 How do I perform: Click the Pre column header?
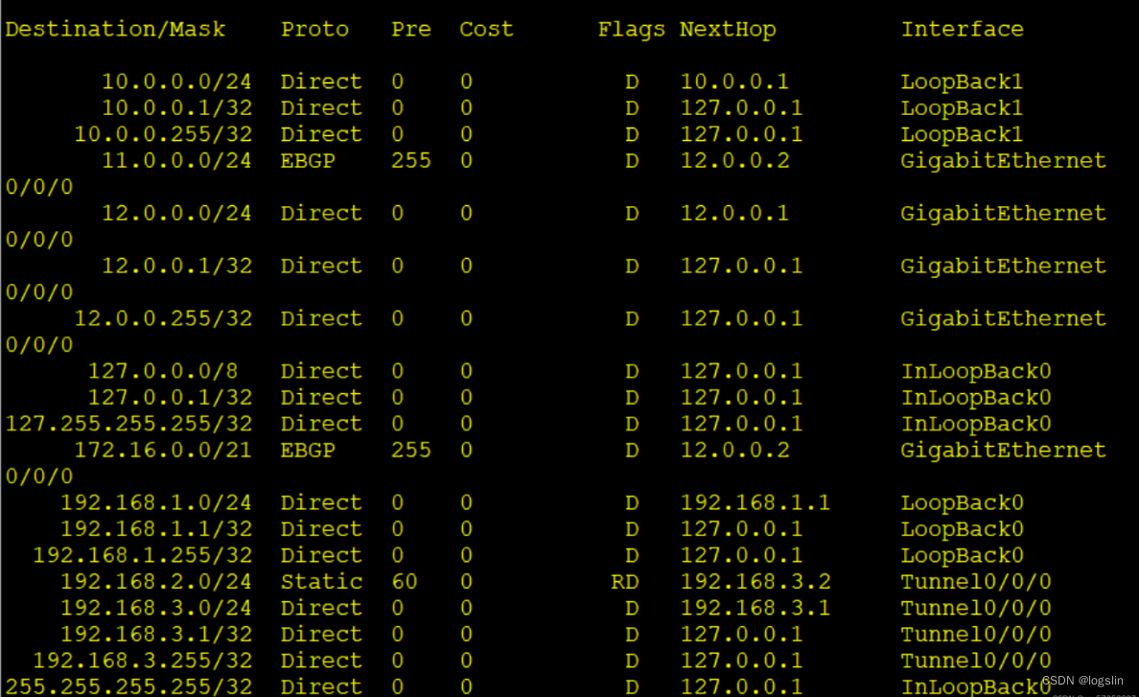click(x=411, y=30)
